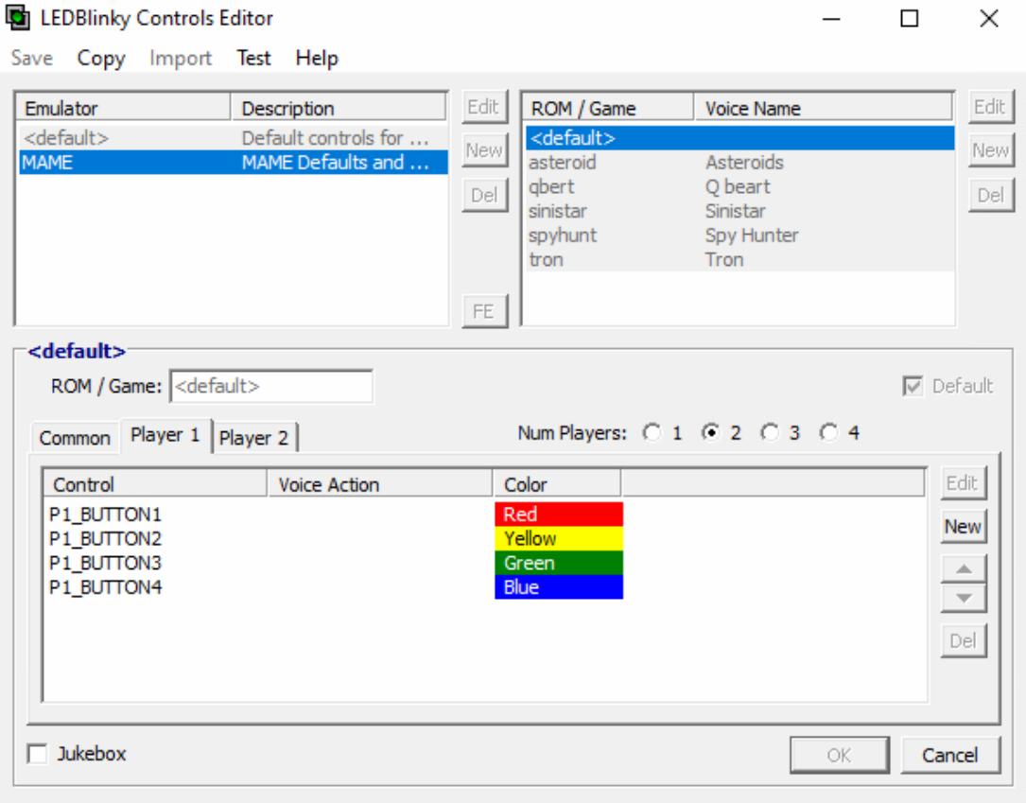Select the qbert ROM row
The image size is (1026, 803).
[x=740, y=186]
